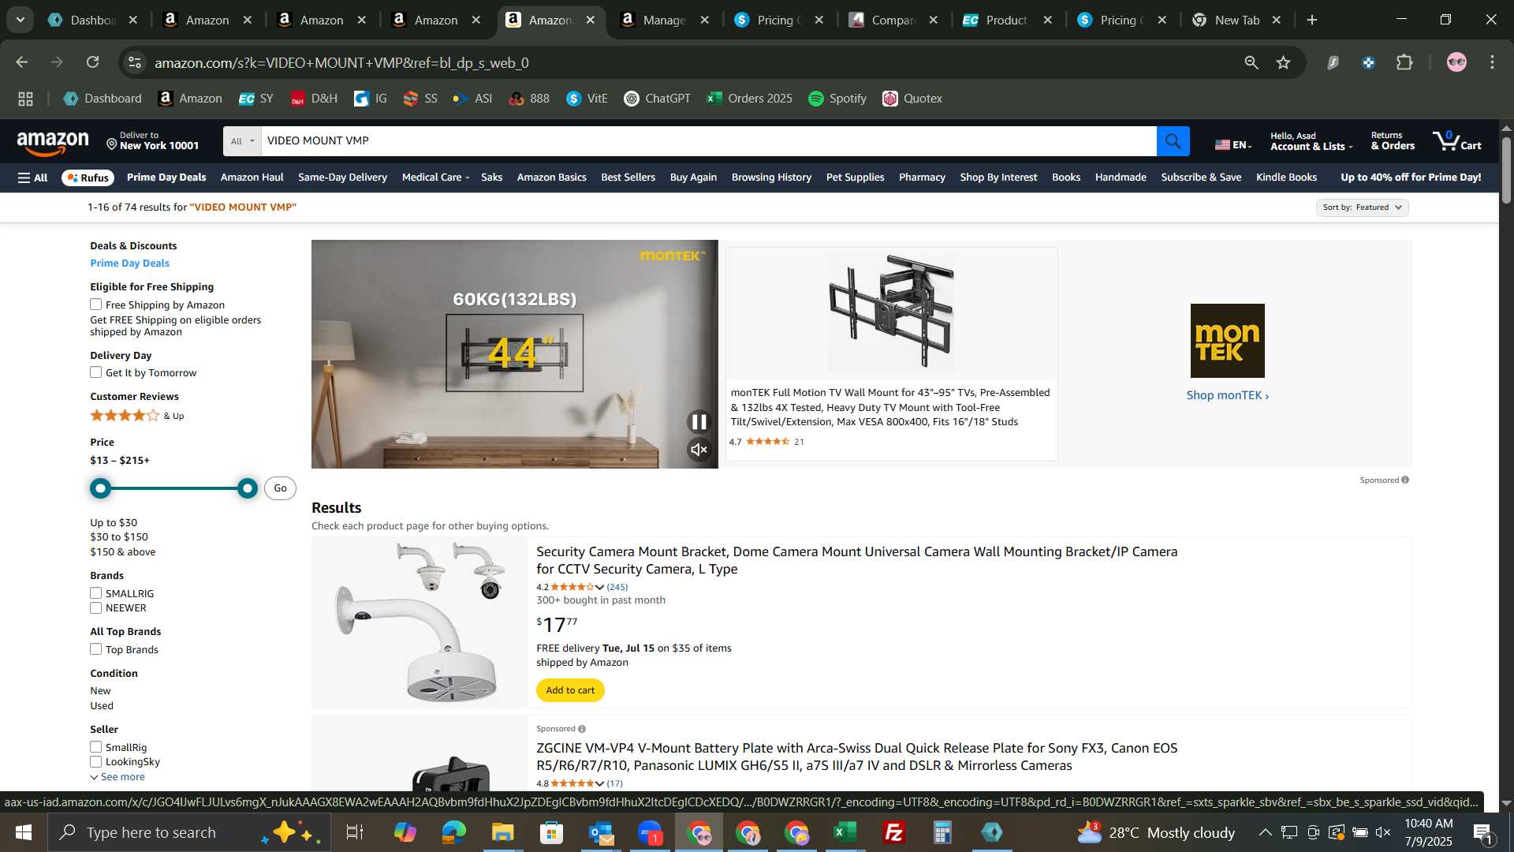Click the Chrome profile avatar

coord(1456,62)
